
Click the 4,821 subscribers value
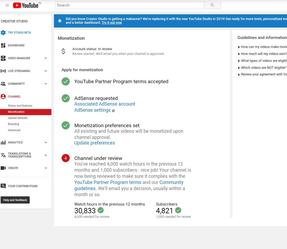pos(164,211)
